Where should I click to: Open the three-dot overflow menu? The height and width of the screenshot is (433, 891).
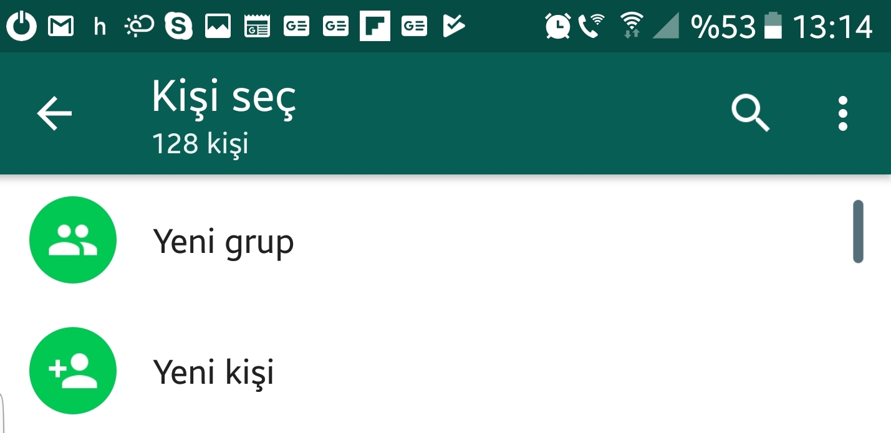(842, 115)
